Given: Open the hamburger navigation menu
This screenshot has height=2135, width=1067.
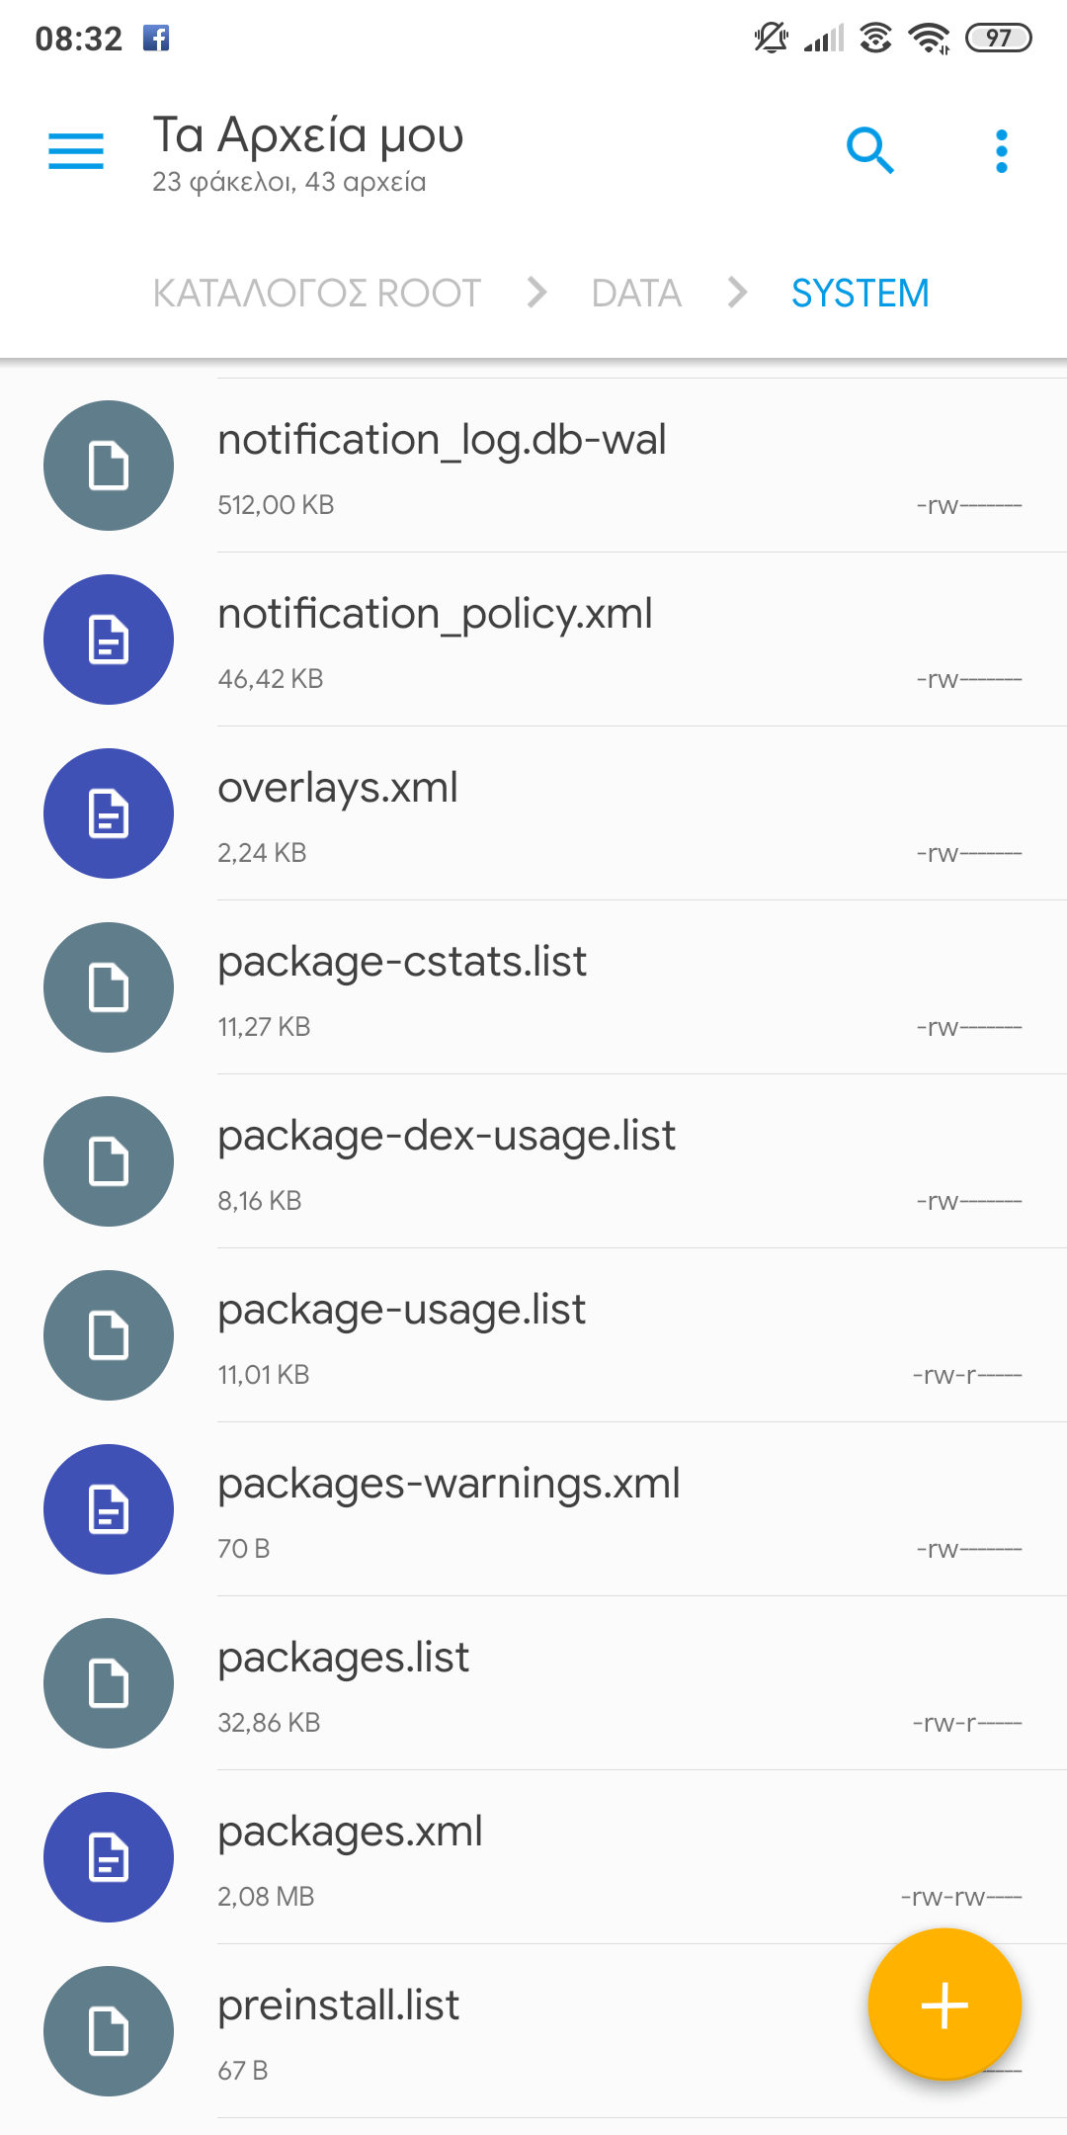Looking at the screenshot, I should tap(76, 151).
